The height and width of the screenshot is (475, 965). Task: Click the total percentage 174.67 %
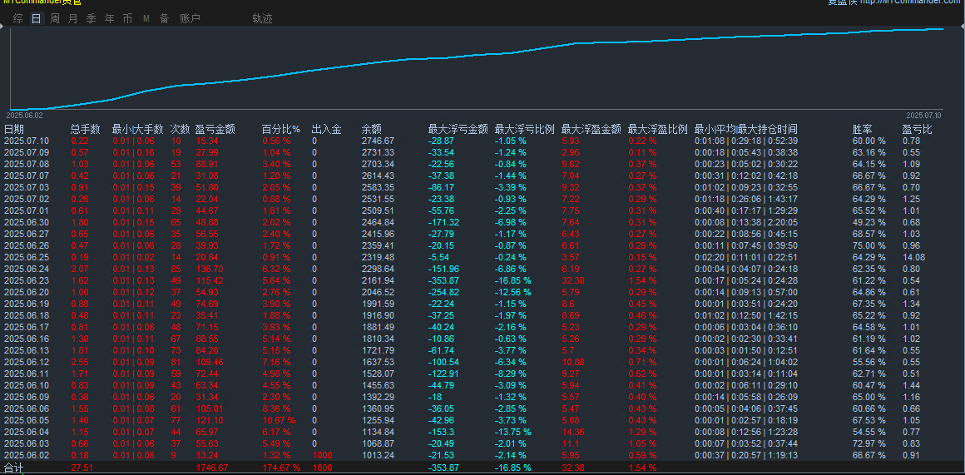click(281, 468)
